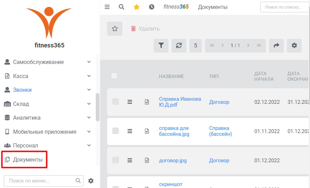Click start date 01.11.2022 cell
Image resolution: width=310 pixels, height=188 pixels.
pos(267,131)
